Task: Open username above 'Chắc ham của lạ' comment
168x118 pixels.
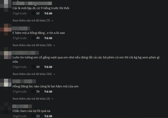Action: point(22,106)
